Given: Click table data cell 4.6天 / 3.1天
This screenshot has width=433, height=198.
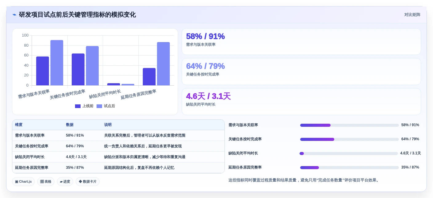Looking at the screenshot, I should pyautogui.click(x=76, y=157).
